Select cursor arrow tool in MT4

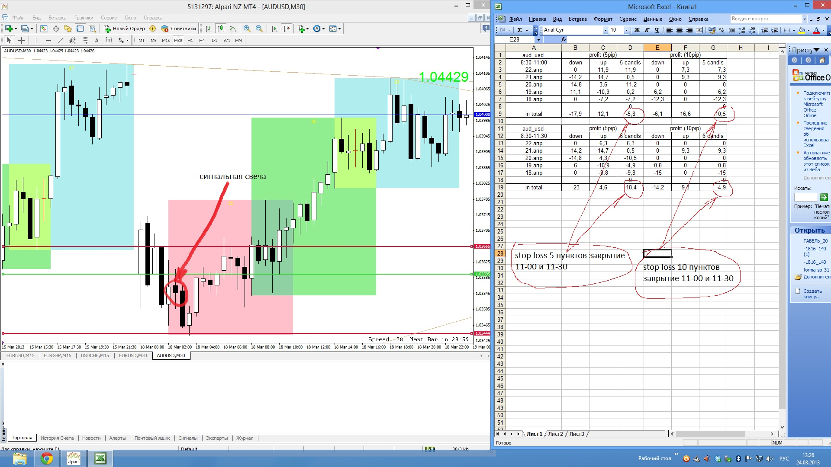tap(9, 40)
